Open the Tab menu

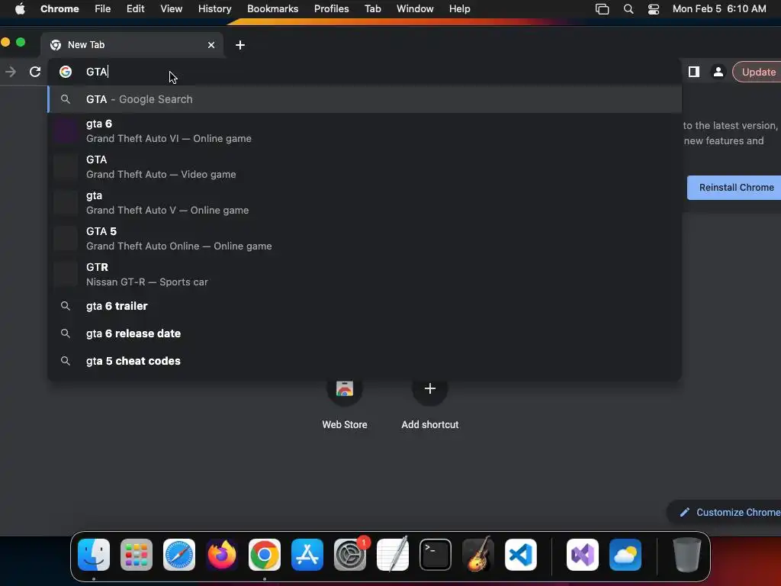372,9
